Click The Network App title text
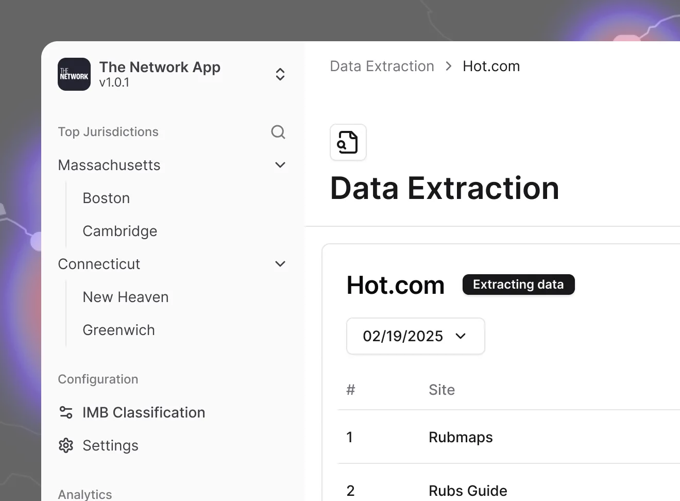Viewport: 680px width, 501px height. click(160, 67)
